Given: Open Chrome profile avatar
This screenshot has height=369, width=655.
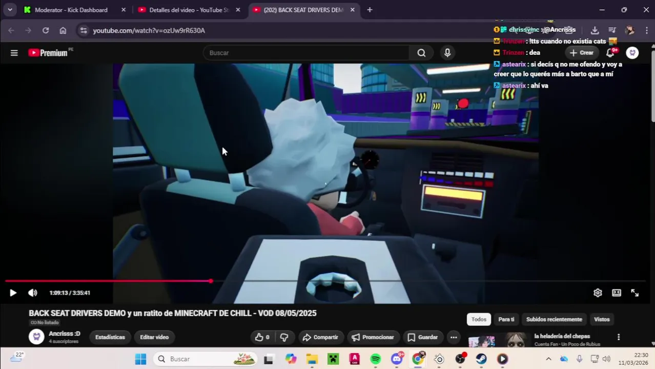Looking at the screenshot, I should click(630, 30).
